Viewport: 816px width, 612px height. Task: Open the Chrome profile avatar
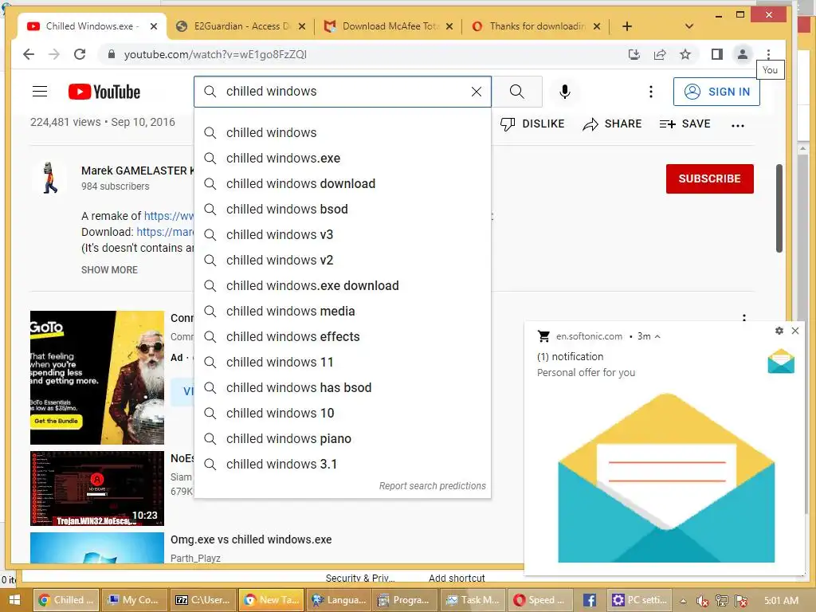[743, 54]
